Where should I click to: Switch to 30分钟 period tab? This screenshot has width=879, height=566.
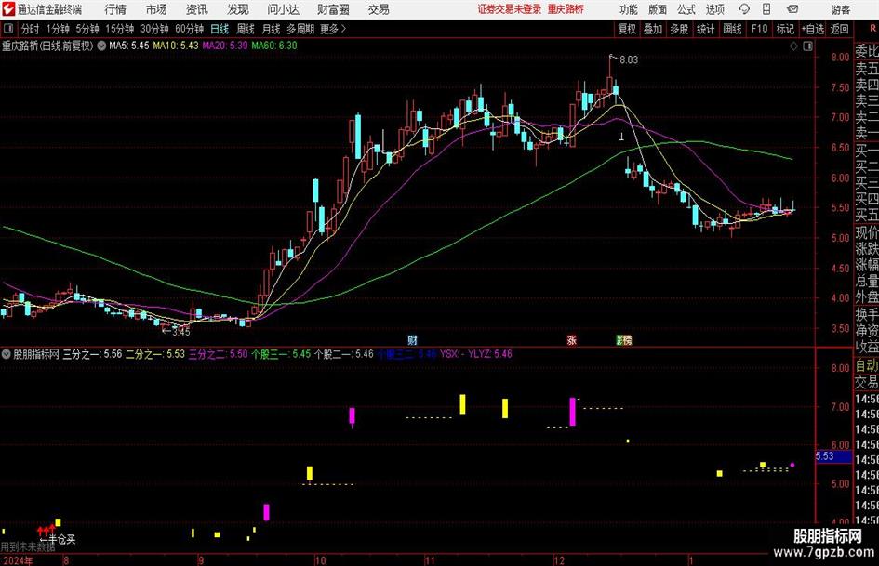click(x=154, y=29)
